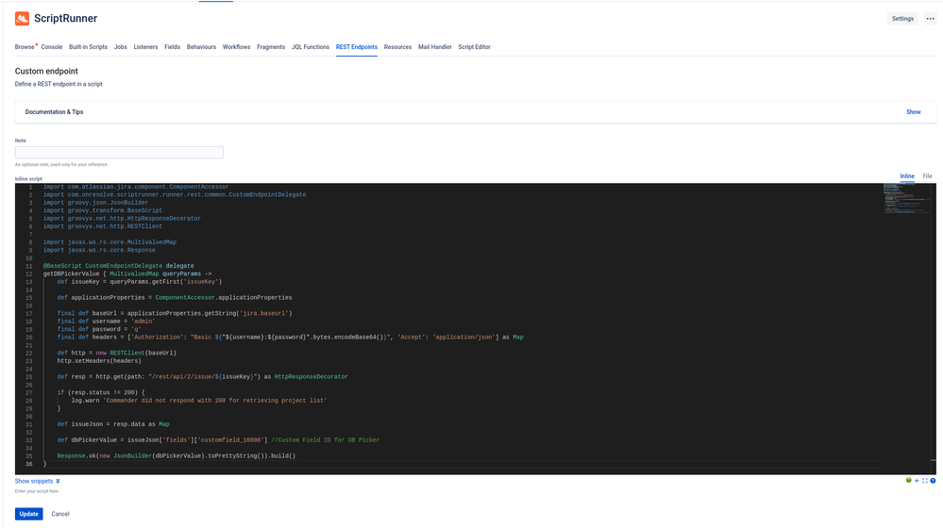Click code line with 'jira.baseurl'
This screenshot has width=943, height=528.
[175, 314]
